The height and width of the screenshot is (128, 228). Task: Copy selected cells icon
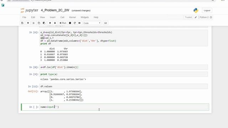(x=39, y=23)
